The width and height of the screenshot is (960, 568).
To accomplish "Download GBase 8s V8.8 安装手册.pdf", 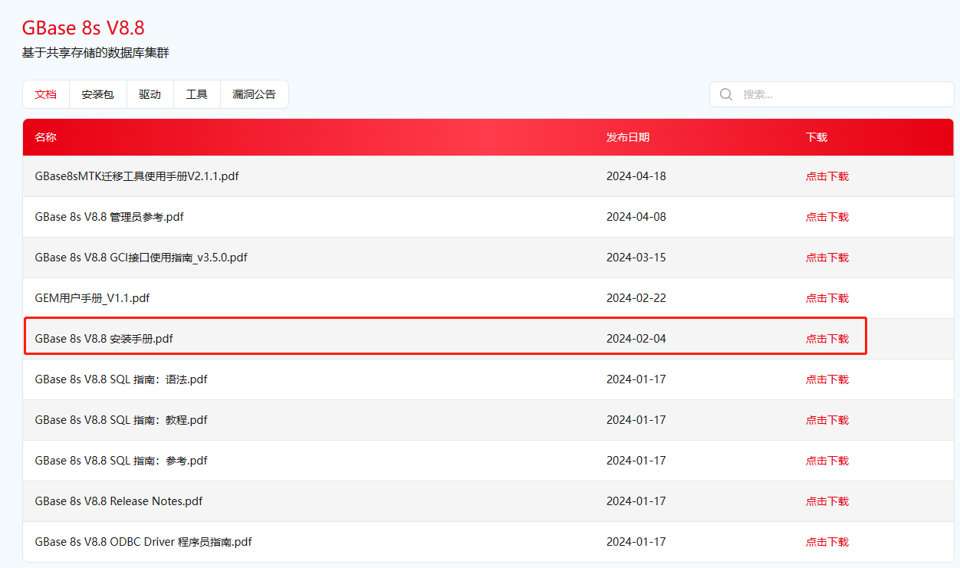I will [827, 339].
